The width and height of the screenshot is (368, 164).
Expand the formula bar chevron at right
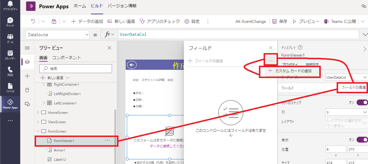pyautogui.click(x=365, y=35)
